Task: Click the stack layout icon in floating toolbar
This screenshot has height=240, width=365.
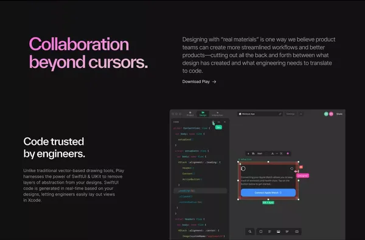Action: click(x=253, y=153)
